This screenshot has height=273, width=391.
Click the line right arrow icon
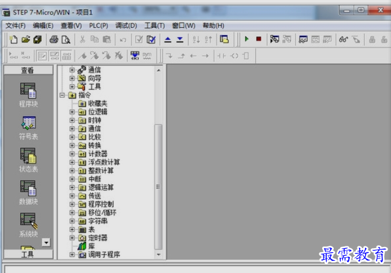coord(205,56)
